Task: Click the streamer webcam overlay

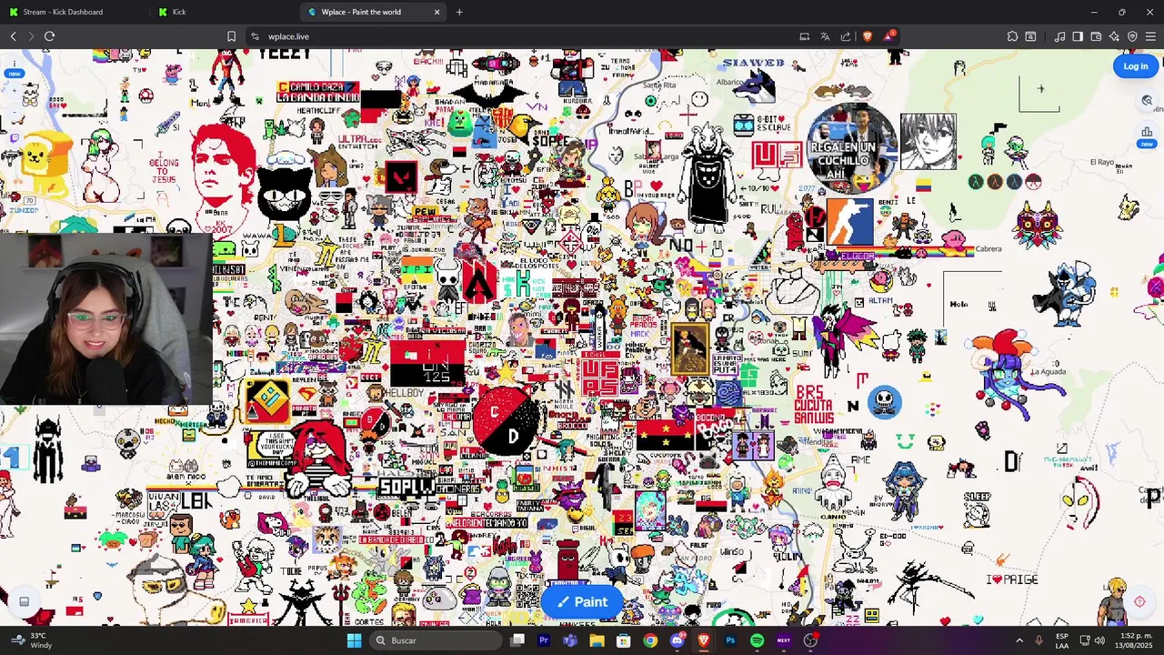Action: click(106, 318)
